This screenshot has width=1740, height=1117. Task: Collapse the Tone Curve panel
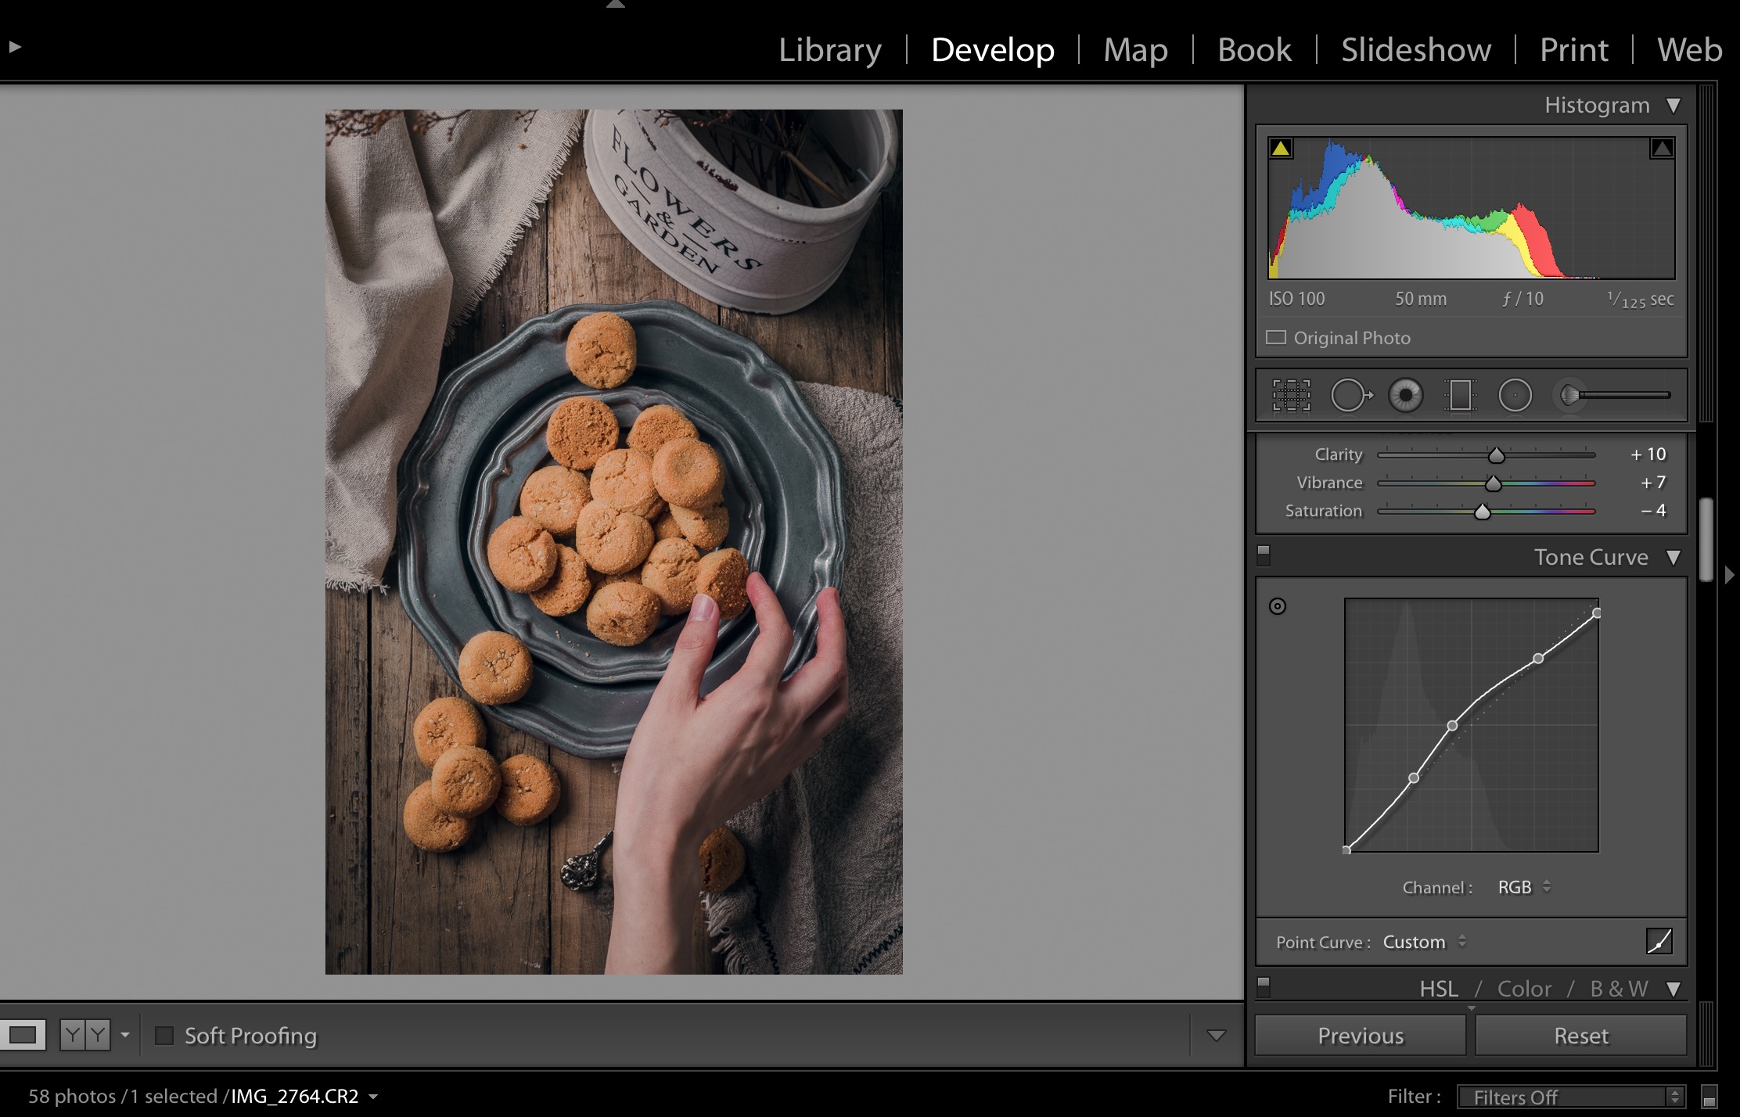[1673, 558]
